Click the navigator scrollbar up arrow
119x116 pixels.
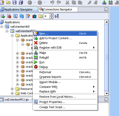[107, 22]
